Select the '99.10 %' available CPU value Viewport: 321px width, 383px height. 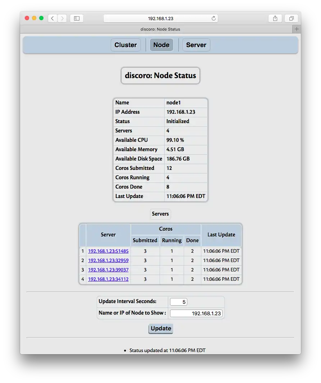click(x=175, y=140)
